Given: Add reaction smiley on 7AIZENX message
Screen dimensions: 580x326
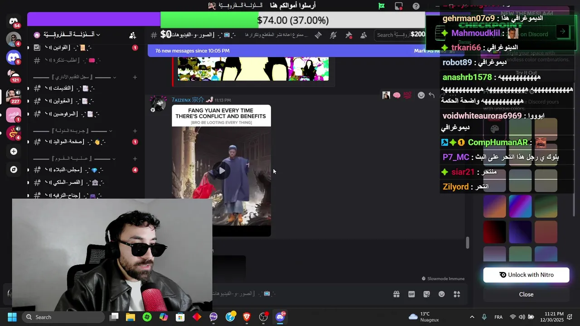Looking at the screenshot, I should [421, 95].
